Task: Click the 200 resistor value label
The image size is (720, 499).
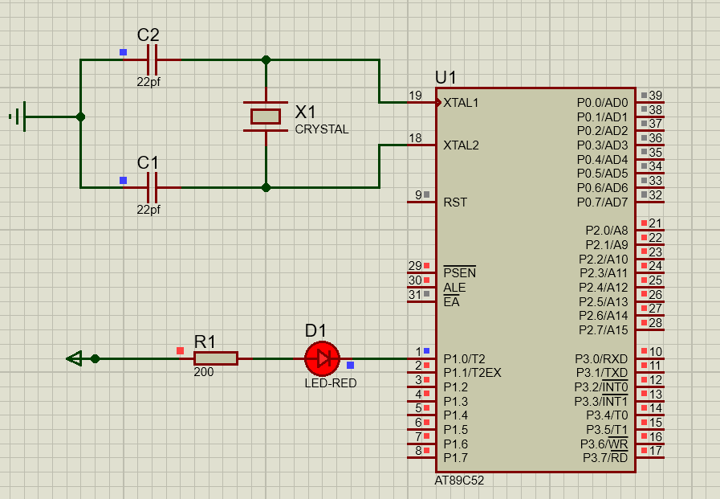Action: [x=204, y=373]
